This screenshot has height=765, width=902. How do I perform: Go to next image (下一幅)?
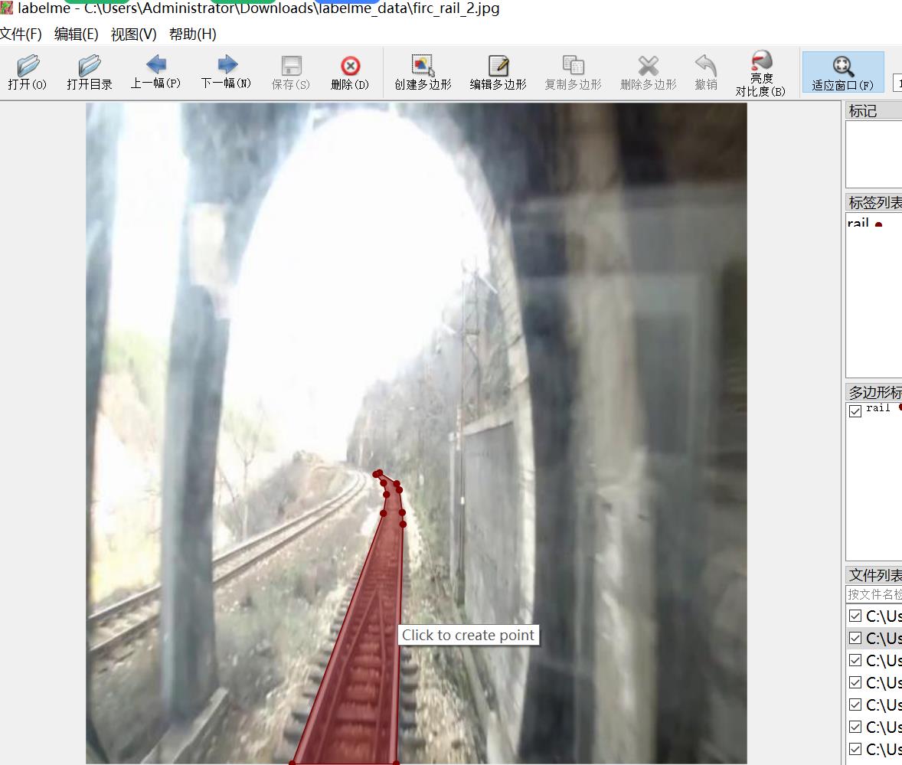(x=226, y=73)
